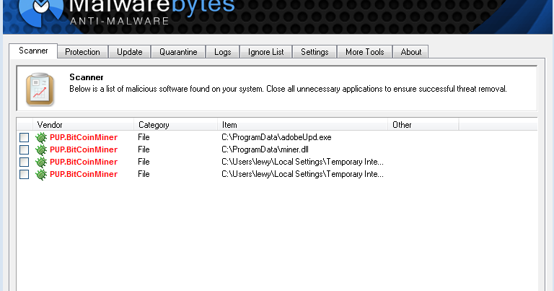Switch to the Settings tab
554x291 pixels.
click(x=315, y=52)
